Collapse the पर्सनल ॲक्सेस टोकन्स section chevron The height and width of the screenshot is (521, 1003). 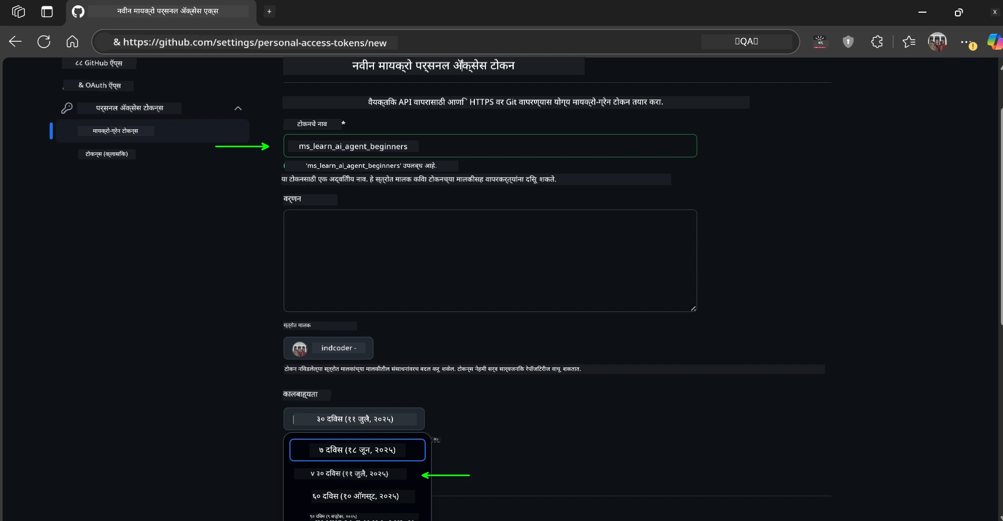[x=238, y=108]
